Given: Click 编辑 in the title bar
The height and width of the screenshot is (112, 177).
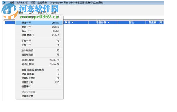Looking at the screenshot, I should point(12,3).
